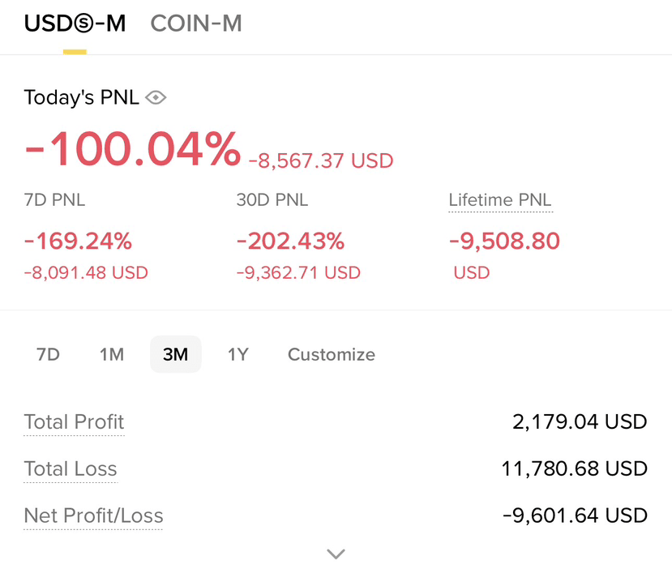Choose the 3M time range

point(175,354)
